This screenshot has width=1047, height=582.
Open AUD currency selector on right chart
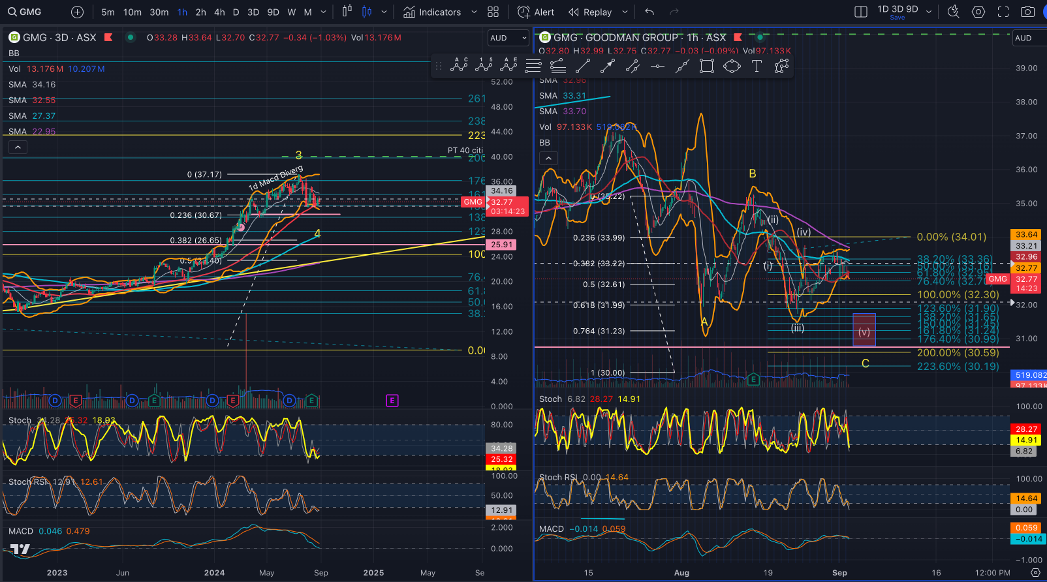pos(1029,38)
